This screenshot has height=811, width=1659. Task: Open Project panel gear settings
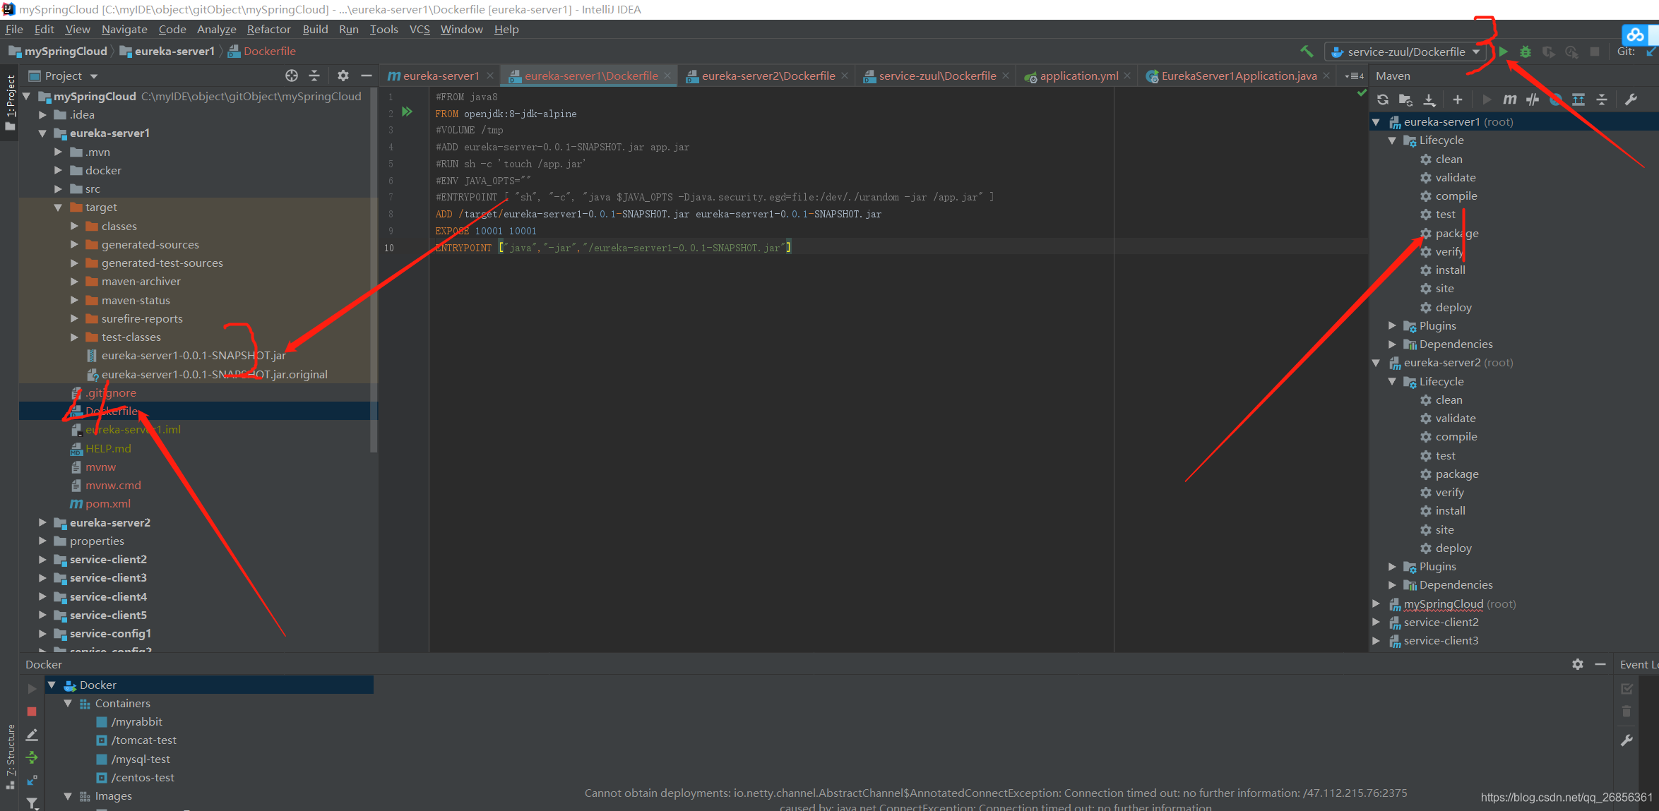point(343,76)
